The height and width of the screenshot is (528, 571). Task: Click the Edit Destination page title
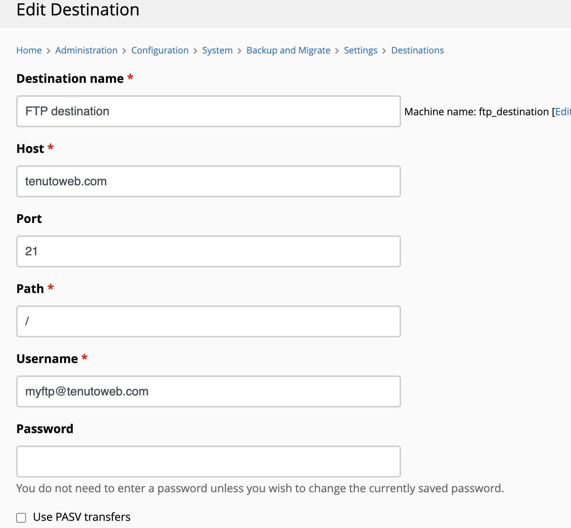coord(78,10)
